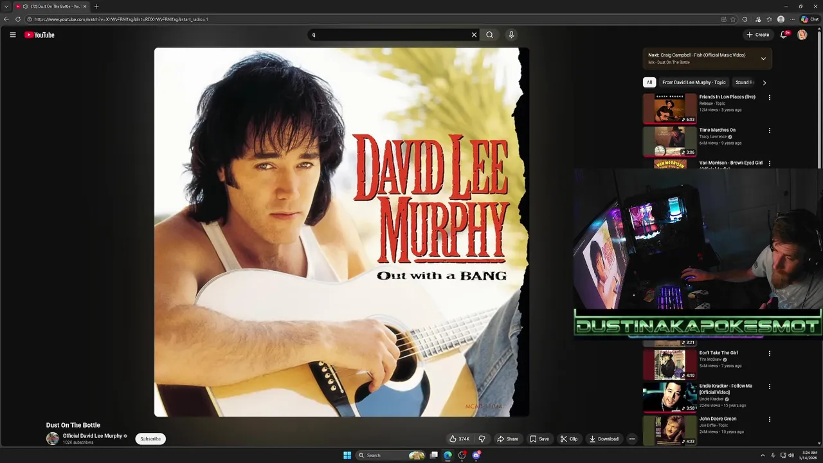This screenshot has height=463, width=823.
Task: Open the tab search dropdown arrow
Action: (x=6, y=6)
